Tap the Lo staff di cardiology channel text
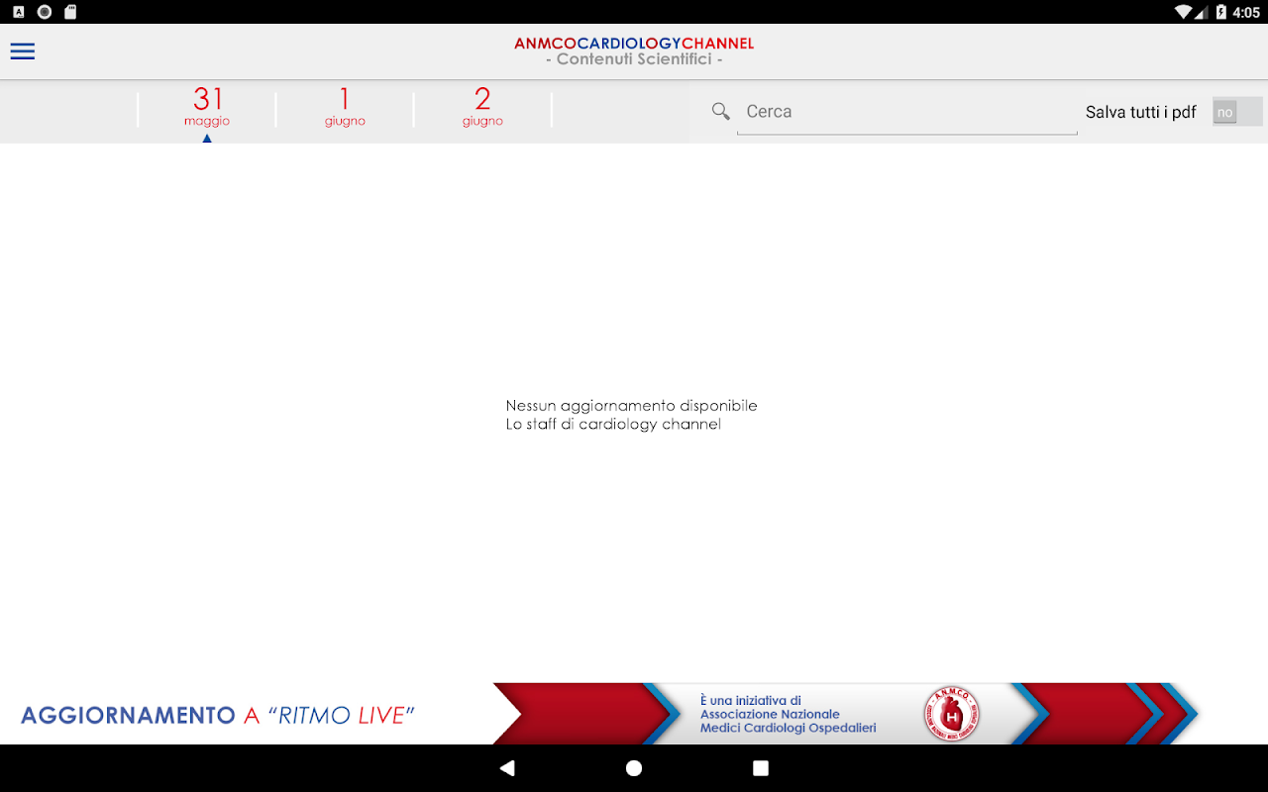The width and height of the screenshot is (1268, 792). pos(613,425)
